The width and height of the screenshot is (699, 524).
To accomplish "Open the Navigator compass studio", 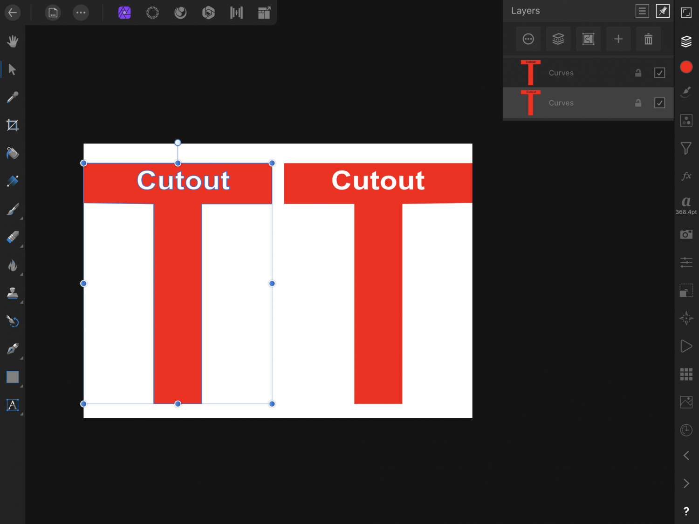I will point(686,318).
